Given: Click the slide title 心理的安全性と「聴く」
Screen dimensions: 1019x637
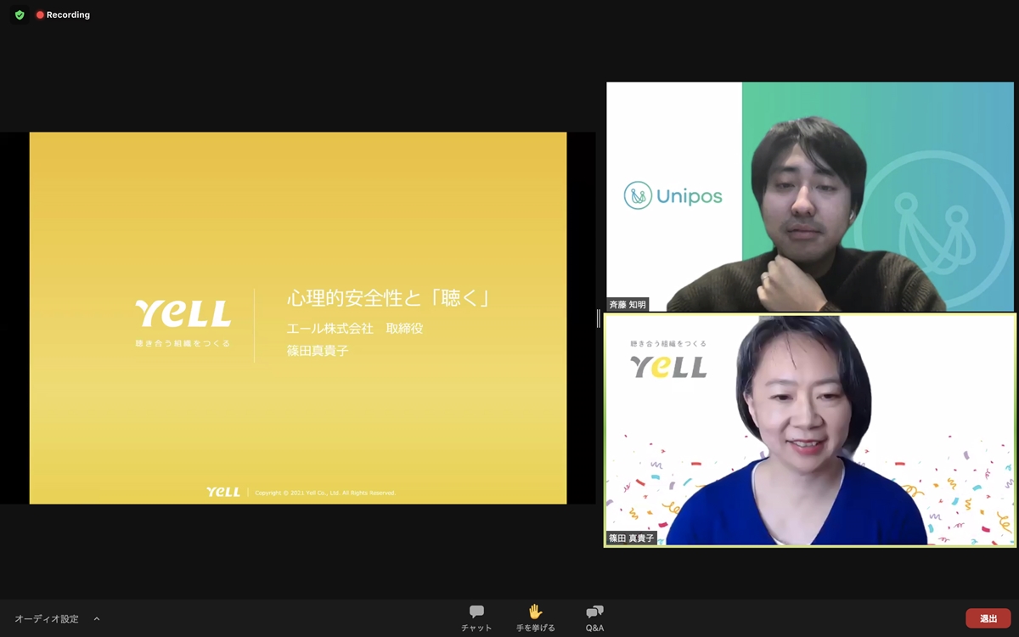Looking at the screenshot, I should point(389,299).
